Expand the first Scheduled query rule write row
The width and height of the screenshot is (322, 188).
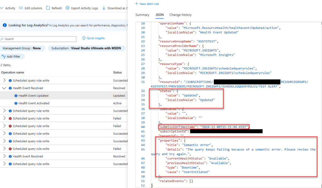[x=4, y=81]
